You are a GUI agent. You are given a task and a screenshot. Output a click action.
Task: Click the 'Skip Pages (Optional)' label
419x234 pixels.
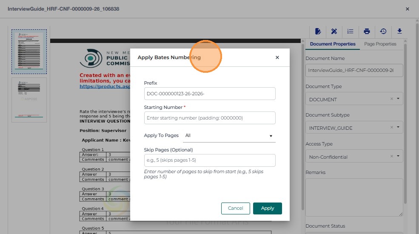(168, 150)
